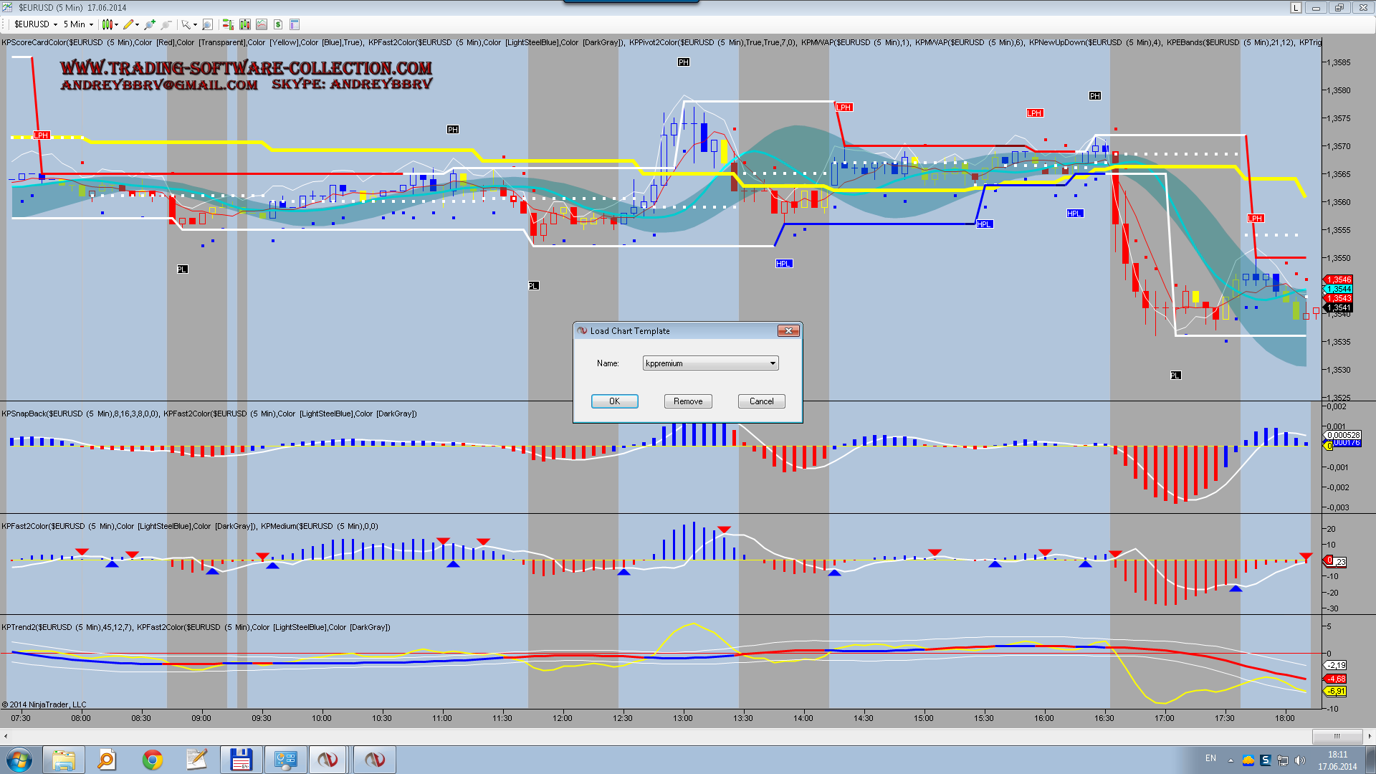The height and width of the screenshot is (774, 1376).
Task: Select the pencil drawing tools icon
Action: (128, 24)
